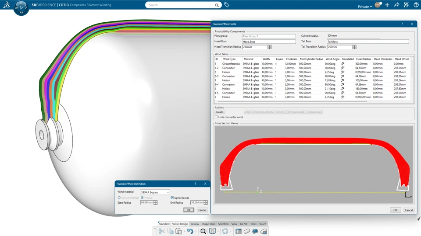421x236 pixels.
Task: Select the Circumferential radio button
Action: tap(119, 198)
